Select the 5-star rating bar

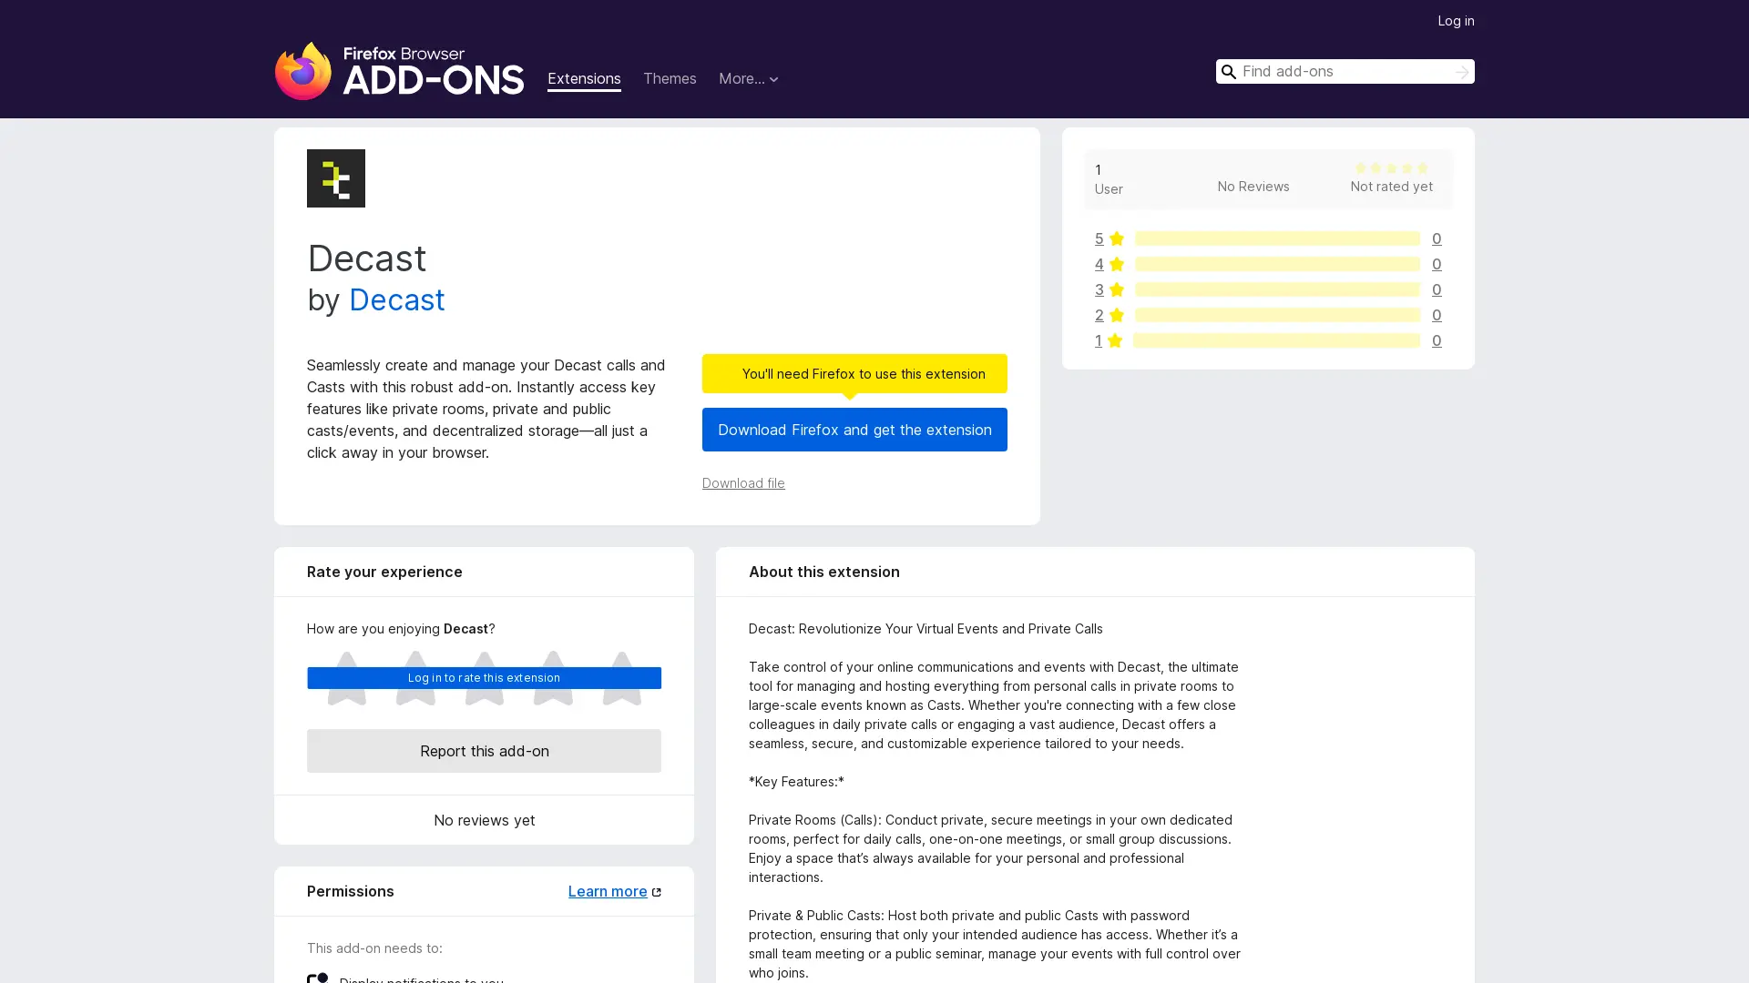tap(1276, 238)
